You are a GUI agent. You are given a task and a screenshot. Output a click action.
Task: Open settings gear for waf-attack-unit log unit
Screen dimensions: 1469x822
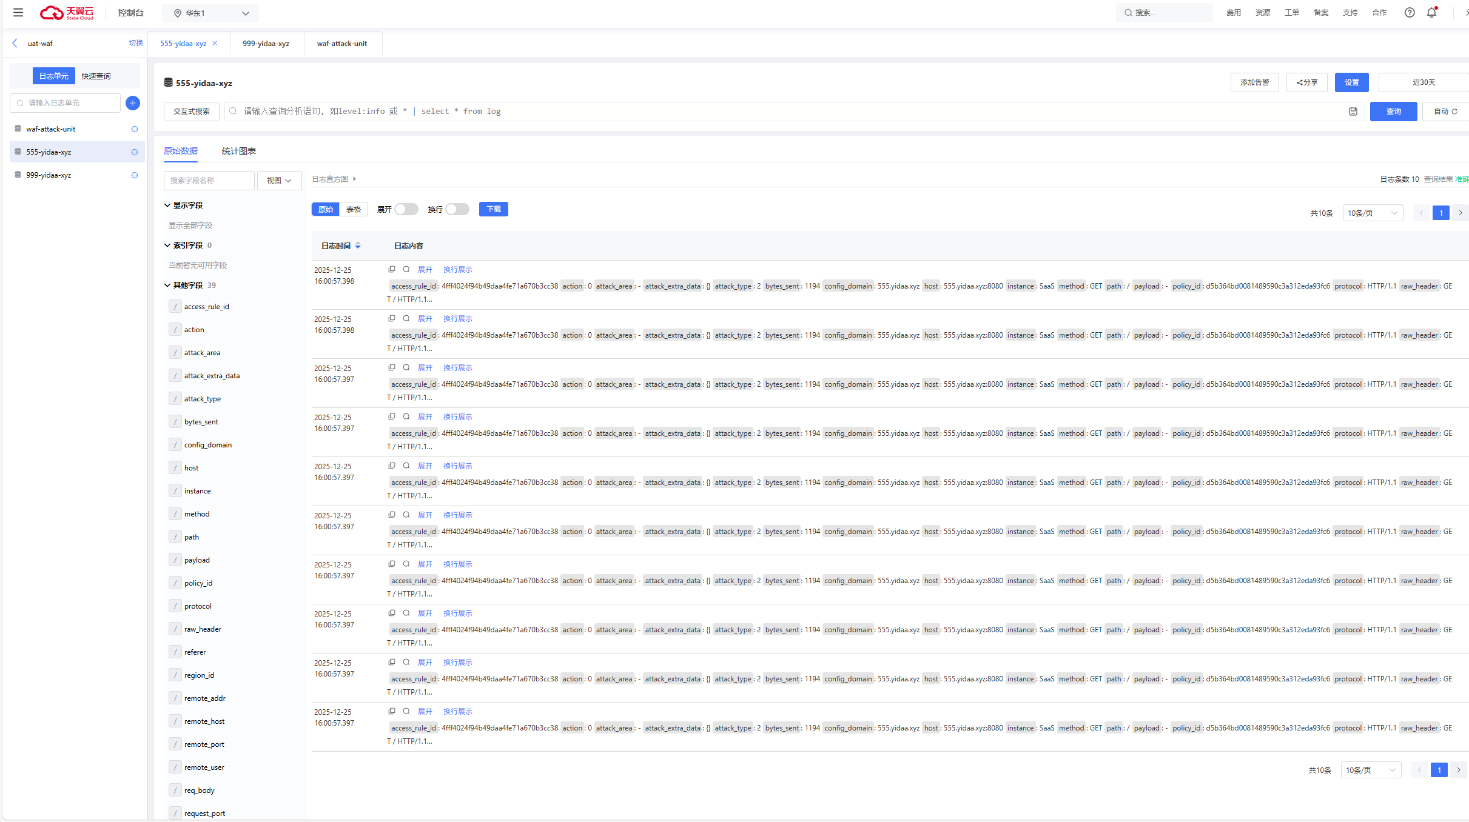coord(135,129)
